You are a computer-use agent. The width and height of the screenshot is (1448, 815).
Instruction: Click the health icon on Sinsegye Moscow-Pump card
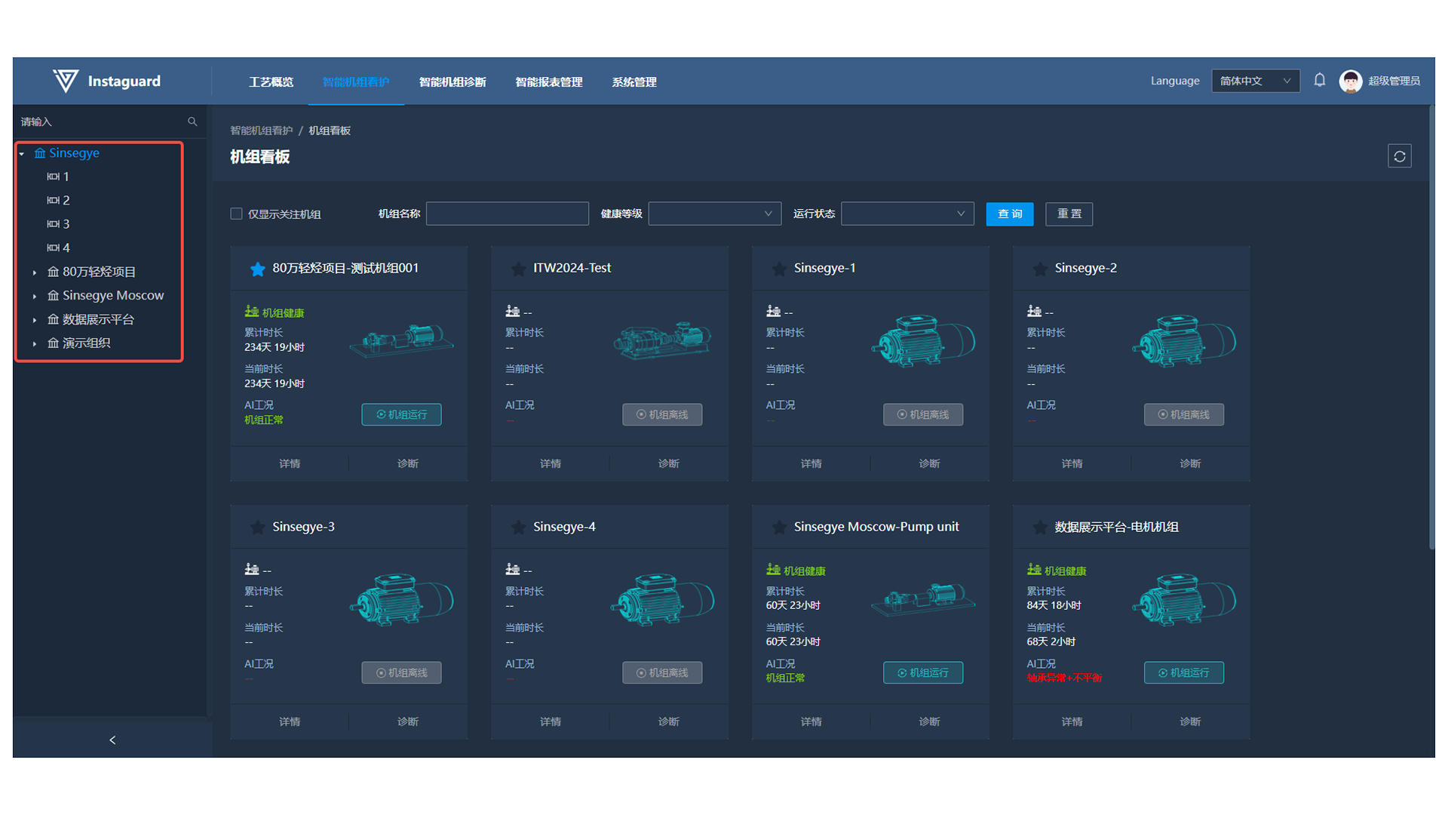773,570
